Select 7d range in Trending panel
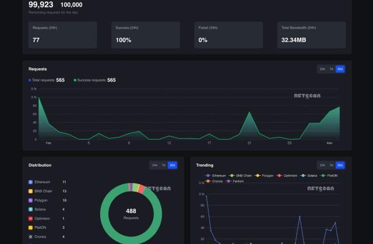Image resolution: width=373 pixels, height=244 pixels. click(x=331, y=165)
